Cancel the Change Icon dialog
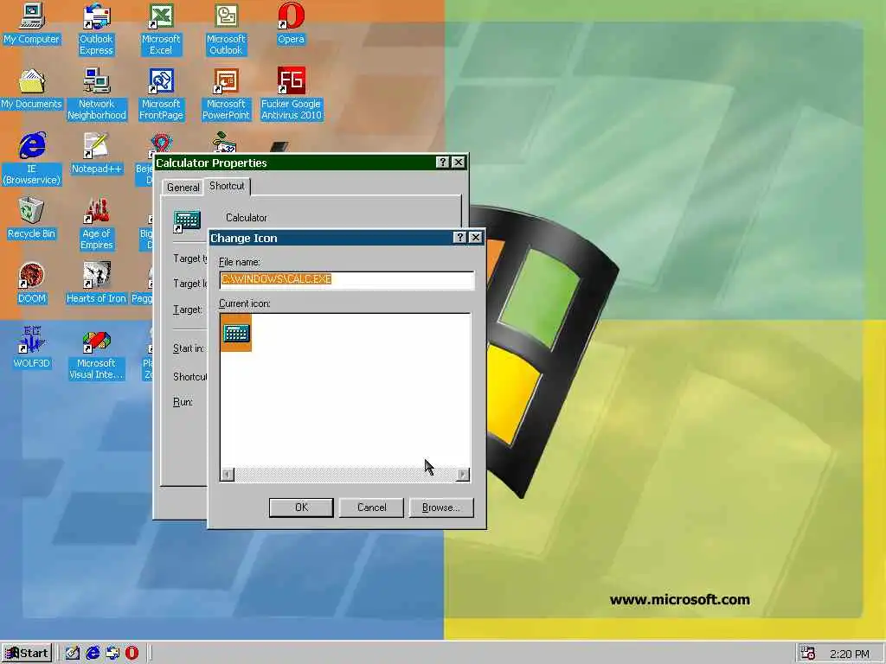Image resolution: width=886 pixels, height=664 pixels. click(x=372, y=507)
